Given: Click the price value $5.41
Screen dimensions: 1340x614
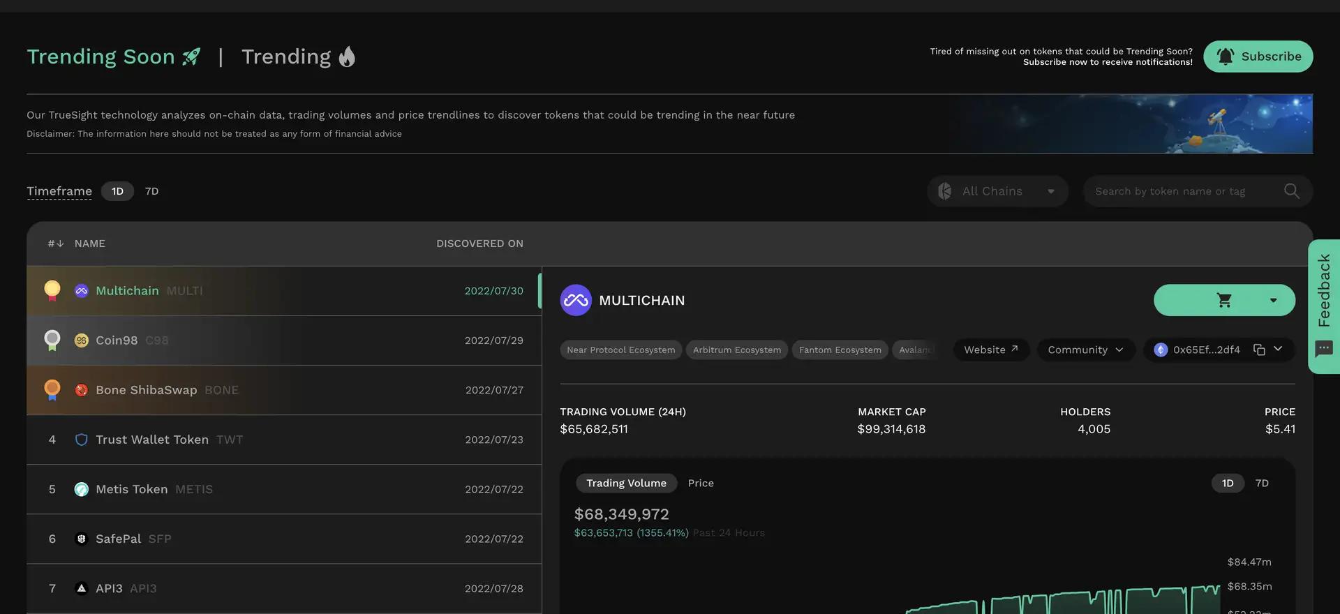Looking at the screenshot, I should (x=1280, y=429).
